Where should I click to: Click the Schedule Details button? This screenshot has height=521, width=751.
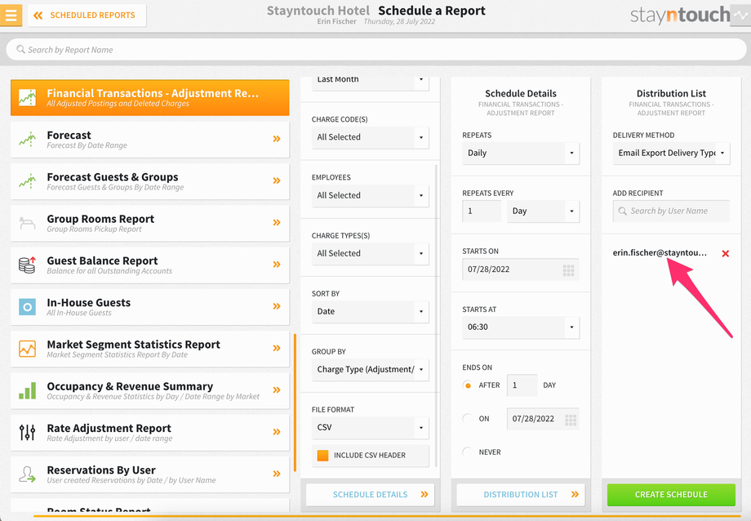[371, 495]
